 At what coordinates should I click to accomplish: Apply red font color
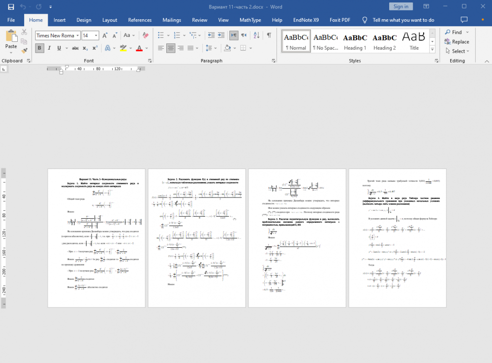click(139, 48)
